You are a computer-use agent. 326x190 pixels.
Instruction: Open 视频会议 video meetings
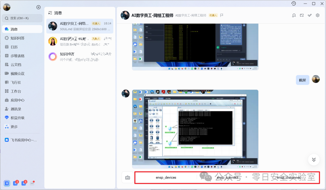tap(22, 74)
